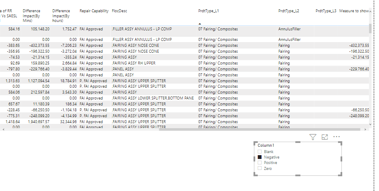
Task: Select the 159,890.25 value cell
Action: click(40, 63)
